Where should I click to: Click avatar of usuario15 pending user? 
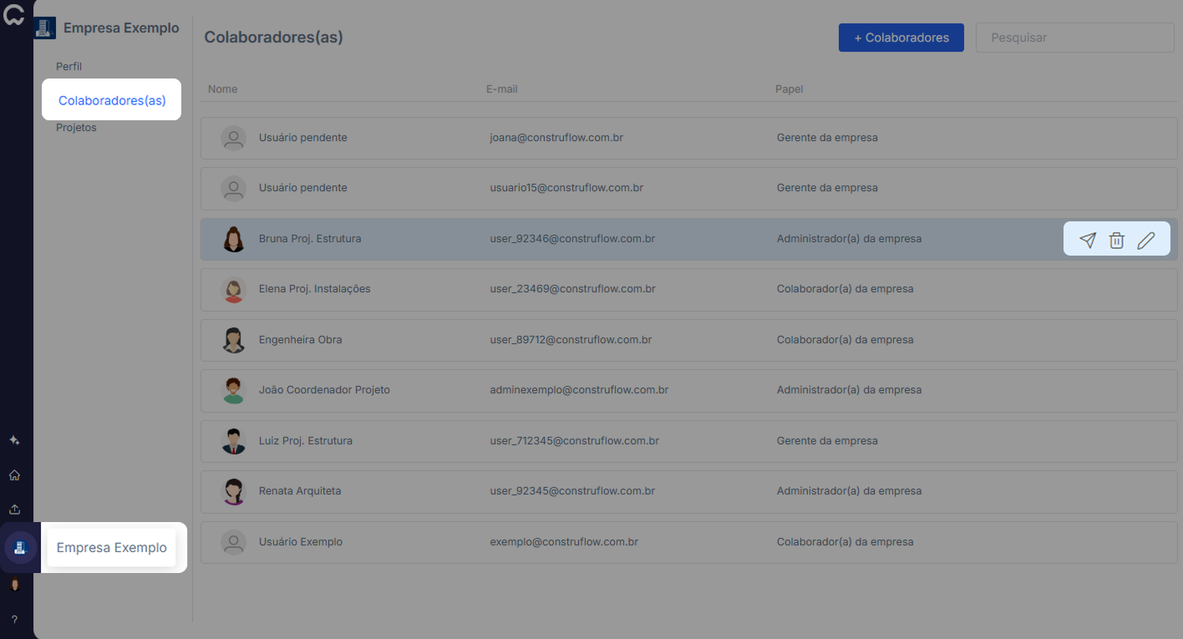tap(234, 189)
